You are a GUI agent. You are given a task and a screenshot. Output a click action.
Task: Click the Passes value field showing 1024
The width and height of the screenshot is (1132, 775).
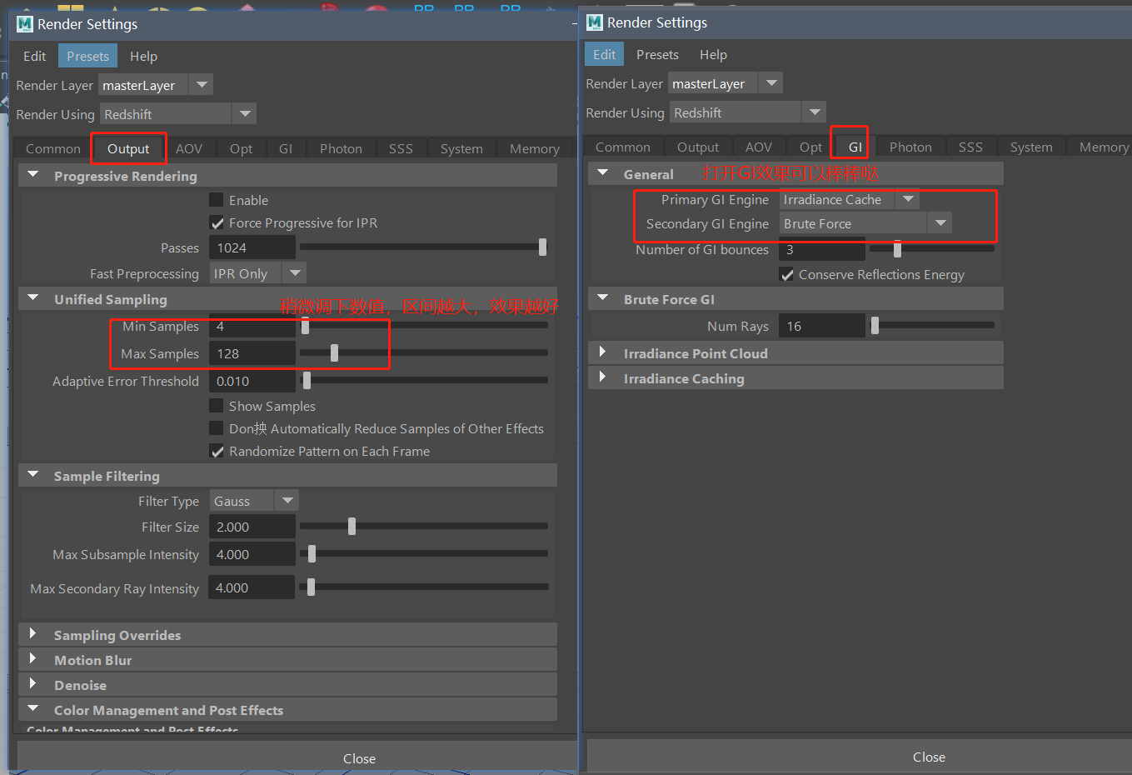(x=252, y=247)
